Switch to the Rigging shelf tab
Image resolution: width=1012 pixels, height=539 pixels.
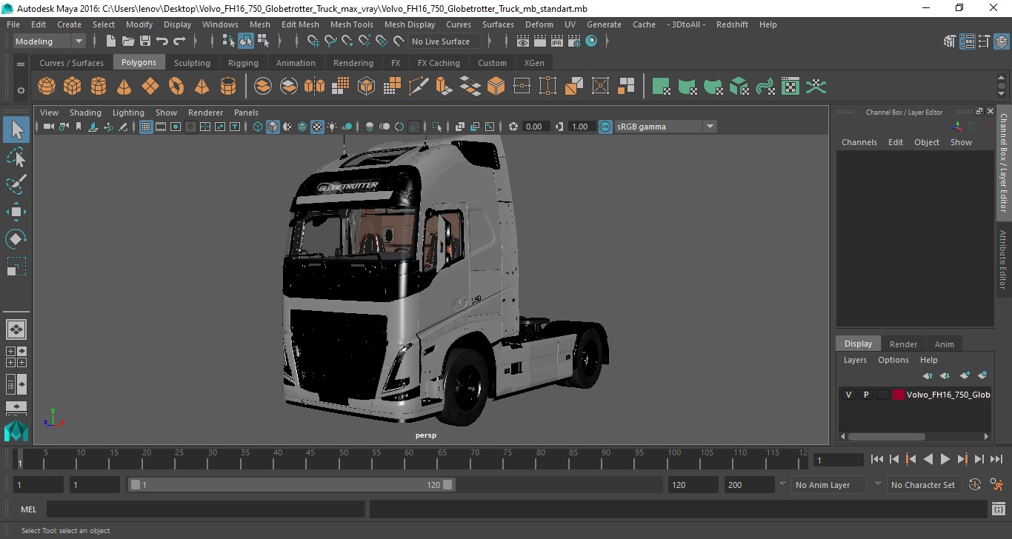[x=243, y=63]
